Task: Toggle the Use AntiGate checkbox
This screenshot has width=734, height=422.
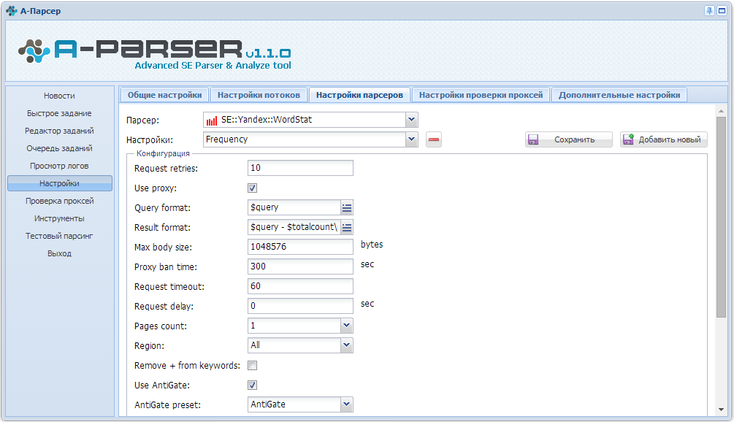Action: pyautogui.click(x=252, y=385)
